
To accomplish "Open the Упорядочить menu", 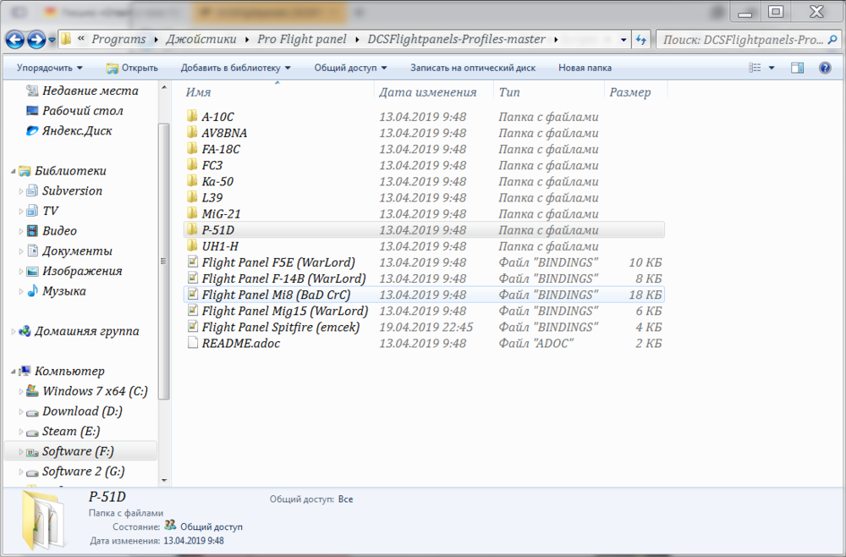I will (50, 68).
